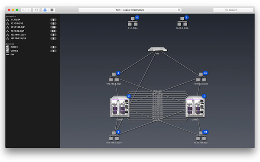Click the blue 1 badge on CORE2
260x162 pixels.
(204, 96)
